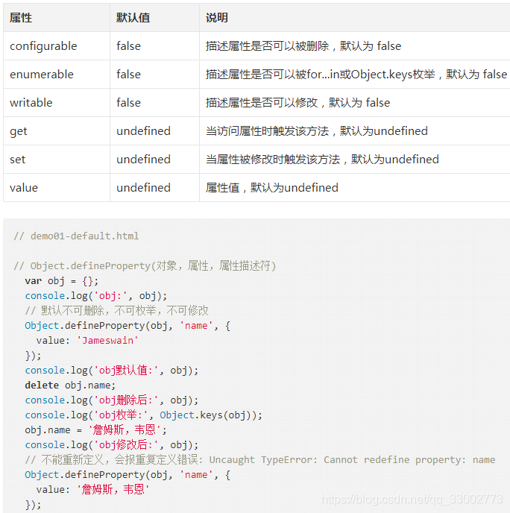Viewport: 510px width, 513px height.
Task: Click code line value: 'Jameswain'
Action: (87, 341)
